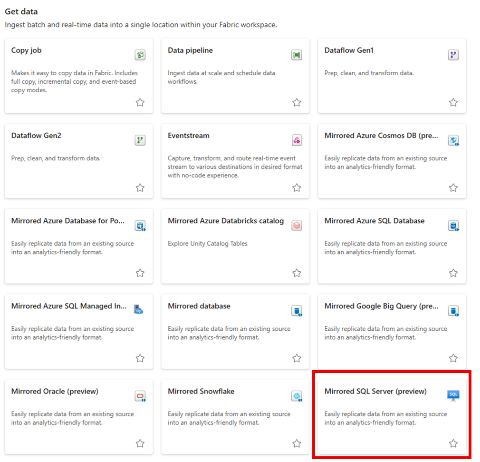Star the Data pipeline card
The height and width of the screenshot is (462, 480).
point(297,102)
